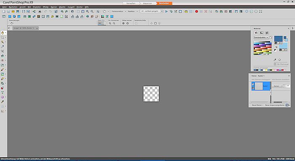
Task: Click Alle Ebenen erweitern
Action: 281,79
